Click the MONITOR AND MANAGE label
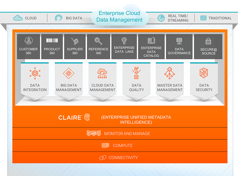The image size is (238, 176). pos(127,133)
